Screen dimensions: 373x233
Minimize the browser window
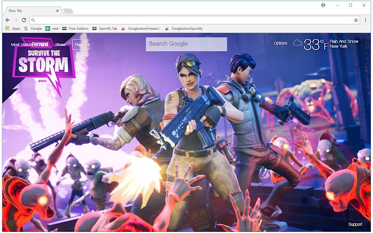tap(337, 5)
